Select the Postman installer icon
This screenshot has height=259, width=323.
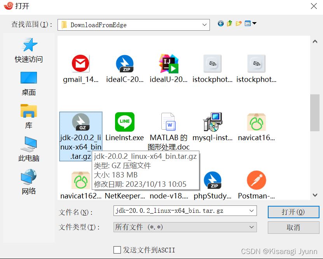pos(257,180)
